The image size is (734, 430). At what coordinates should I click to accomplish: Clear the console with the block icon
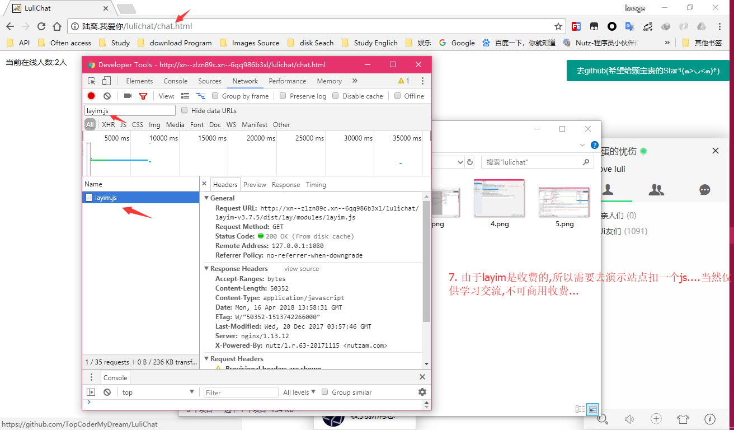point(107,392)
